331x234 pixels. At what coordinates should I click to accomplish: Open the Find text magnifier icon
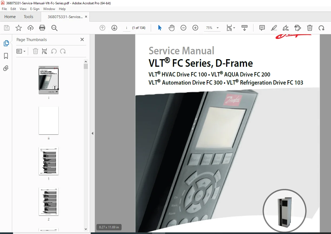click(x=54, y=28)
